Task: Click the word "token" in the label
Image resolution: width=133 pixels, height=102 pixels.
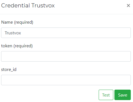Action: pos(7,46)
